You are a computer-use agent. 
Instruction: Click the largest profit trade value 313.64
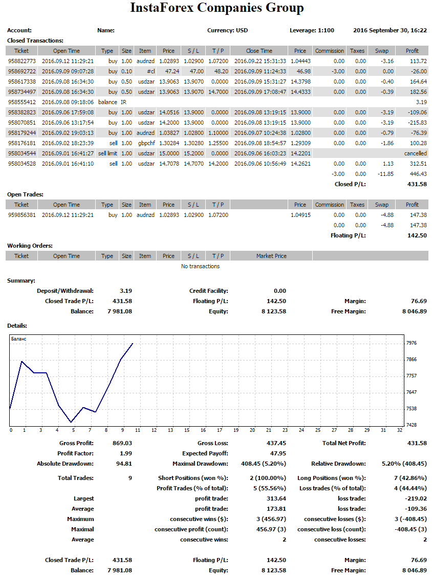[276, 499]
